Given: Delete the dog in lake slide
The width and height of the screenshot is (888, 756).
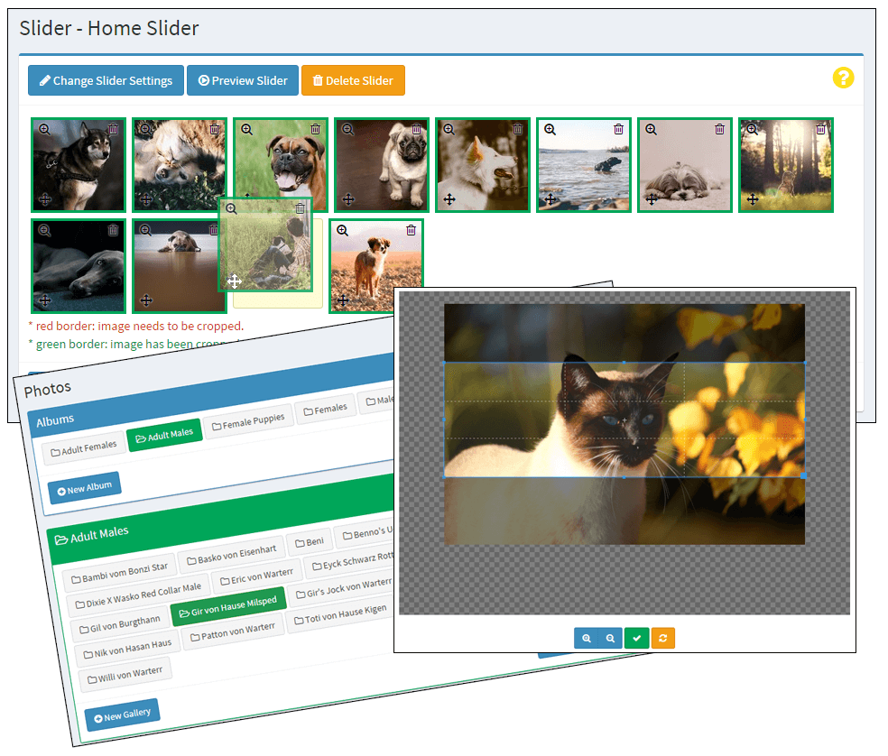Looking at the screenshot, I should pyautogui.click(x=618, y=129).
